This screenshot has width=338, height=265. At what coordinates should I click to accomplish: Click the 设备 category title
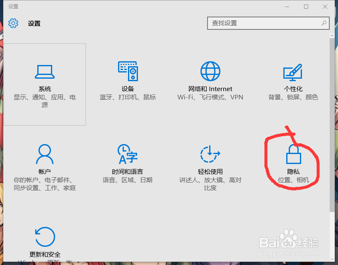[x=128, y=89]
